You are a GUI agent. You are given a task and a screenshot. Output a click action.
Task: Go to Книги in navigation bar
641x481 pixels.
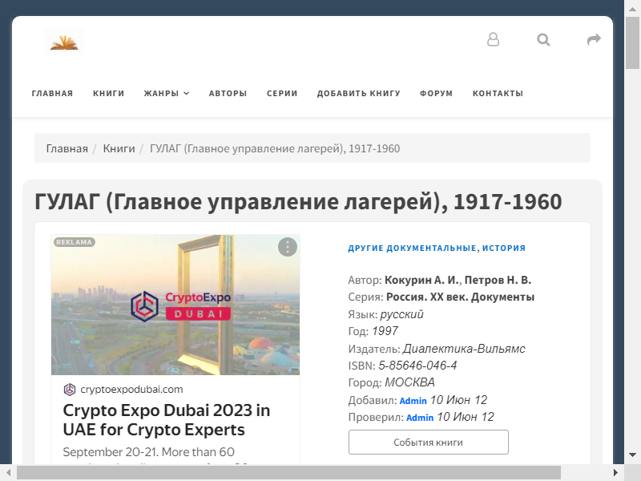pyautogui.click(x=108, y=93)
